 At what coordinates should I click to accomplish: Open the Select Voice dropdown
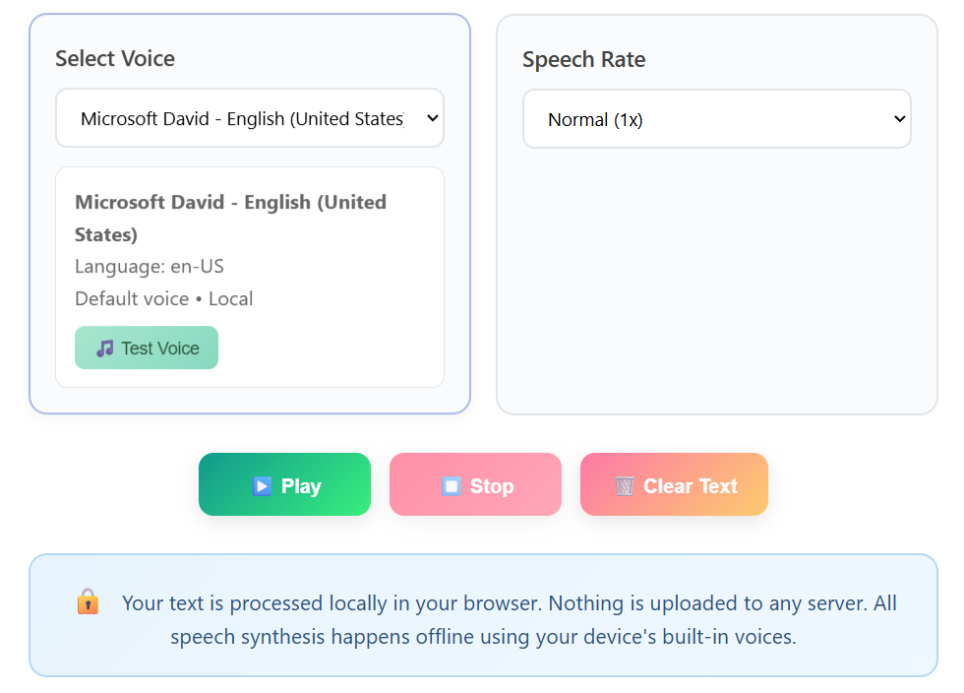coord(250,117)
